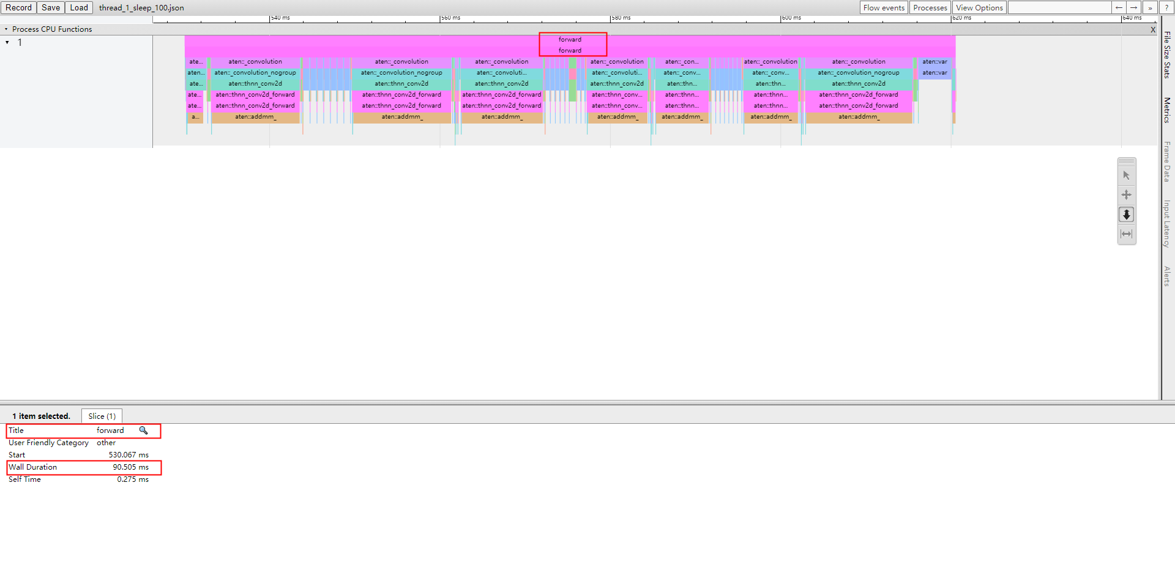Open the help question mark button
The height and width of the screenshot is (573, 1175).
1166,8
